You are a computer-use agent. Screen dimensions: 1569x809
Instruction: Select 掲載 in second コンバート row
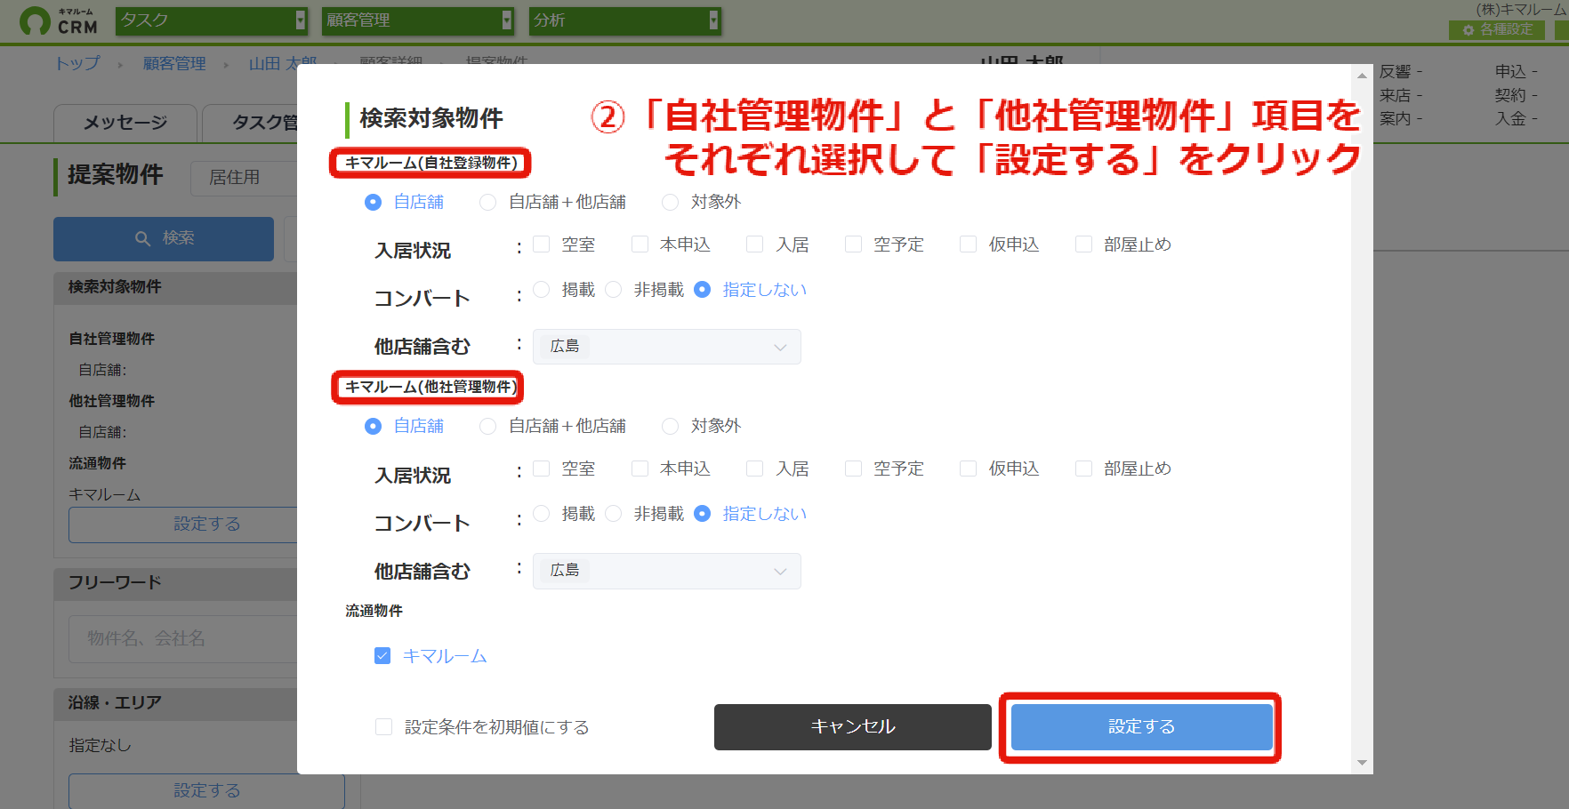pyautogui.click(x=541, y=514)
